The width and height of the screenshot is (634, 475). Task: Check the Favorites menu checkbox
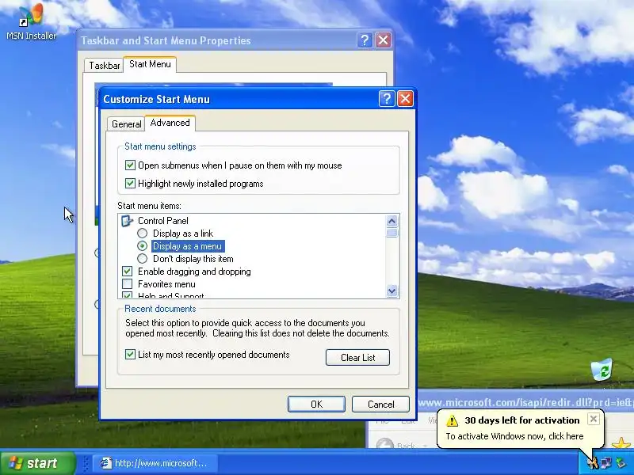pos(128,283)
